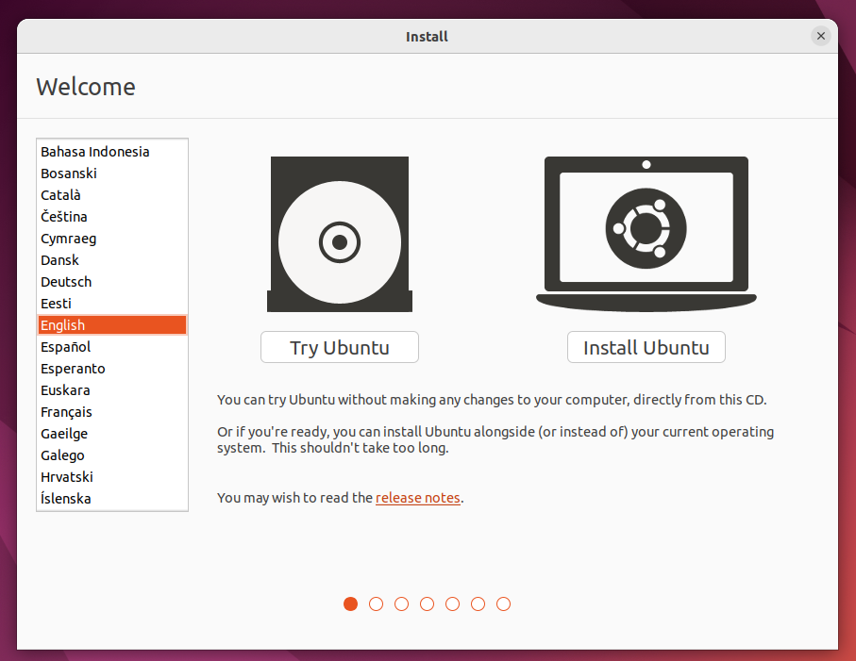Click the last progress step dot
Viewport: 856px width, 661px height.
tap(503, 603)
